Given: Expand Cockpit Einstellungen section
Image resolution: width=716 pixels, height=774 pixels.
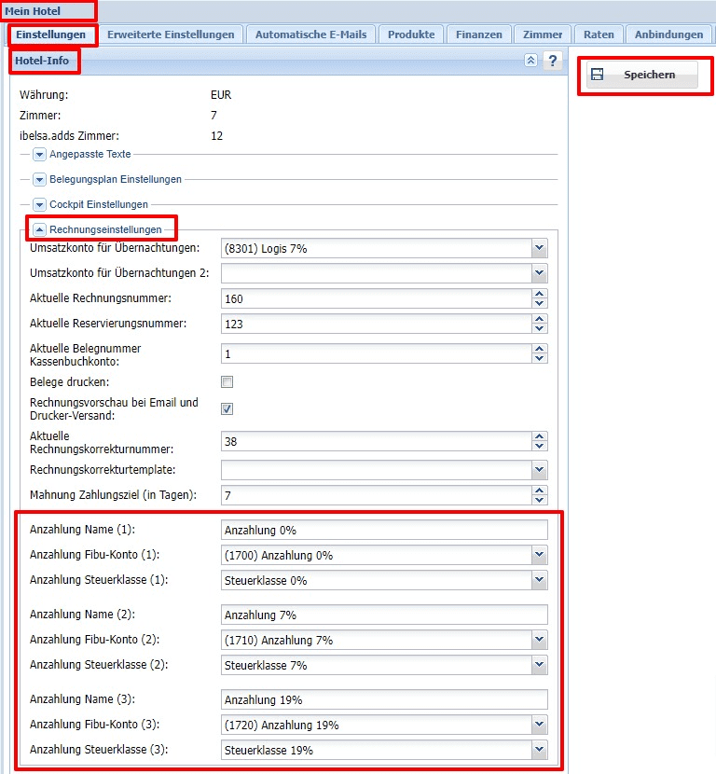Looking at the screenshot, I should coord(40,204).
